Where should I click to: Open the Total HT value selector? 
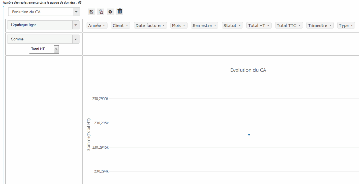pyautogui.click(x=56, y=49)
